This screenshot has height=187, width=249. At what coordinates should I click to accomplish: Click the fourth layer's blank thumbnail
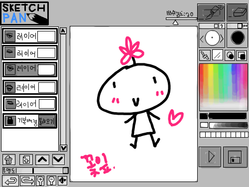tap(47, 87)
